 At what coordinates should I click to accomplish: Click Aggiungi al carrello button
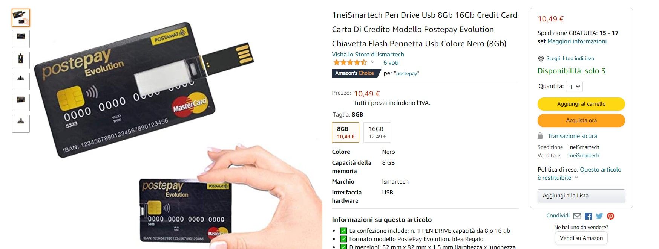click(x=581, y=104)
